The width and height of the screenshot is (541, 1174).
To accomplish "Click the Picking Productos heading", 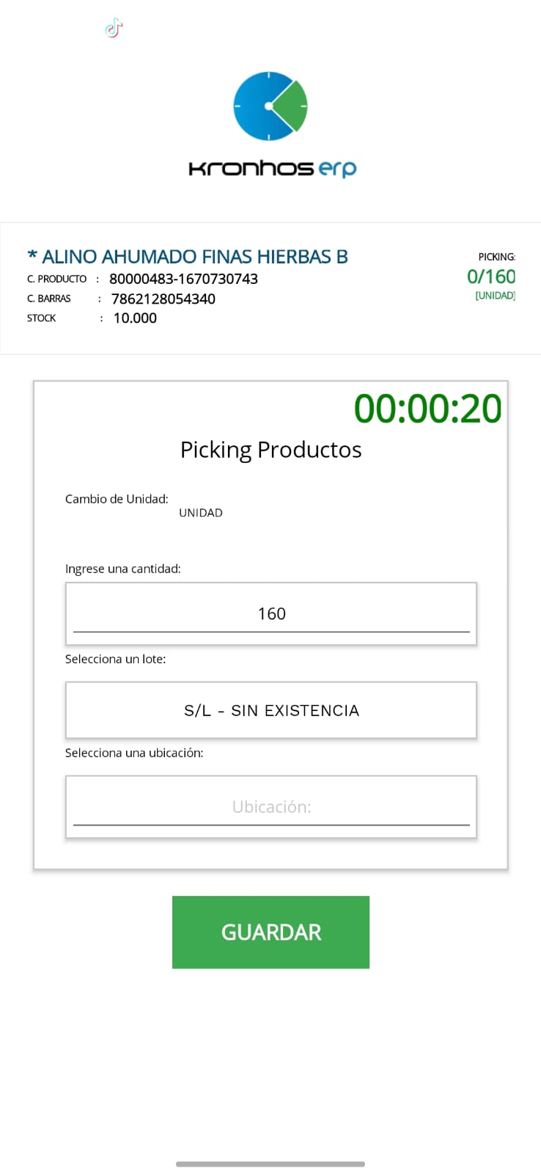I will (x=270, y=449).
